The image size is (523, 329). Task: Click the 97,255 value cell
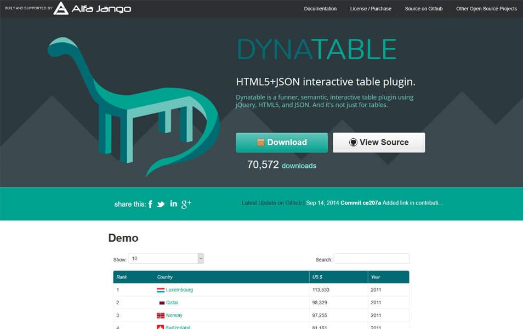(320, 315)
